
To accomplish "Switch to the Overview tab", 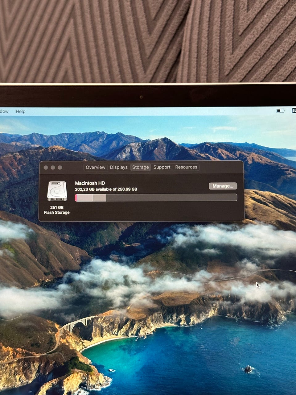I will tap(95, 167).
